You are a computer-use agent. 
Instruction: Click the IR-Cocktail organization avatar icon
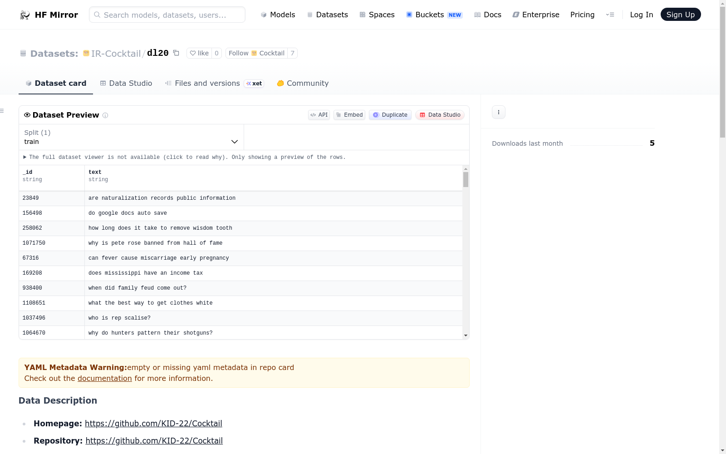[86, 53]
